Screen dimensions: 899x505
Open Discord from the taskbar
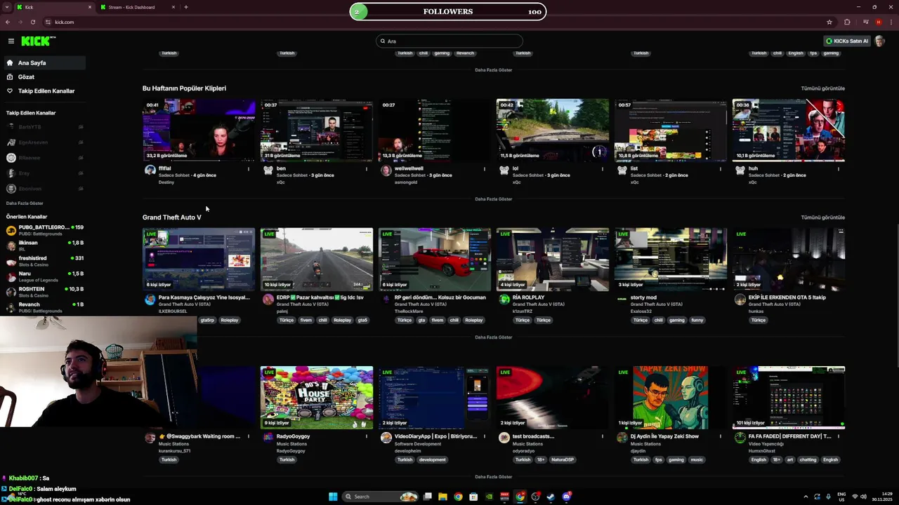coord(566,497)
